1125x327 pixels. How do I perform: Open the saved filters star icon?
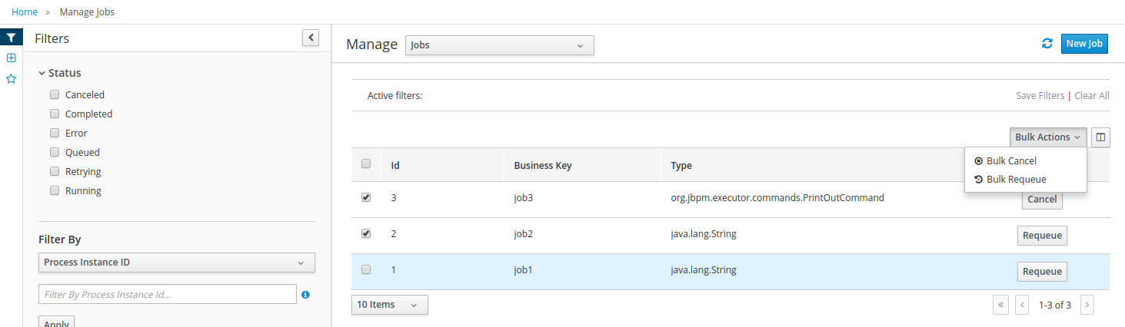click(11, 78)
